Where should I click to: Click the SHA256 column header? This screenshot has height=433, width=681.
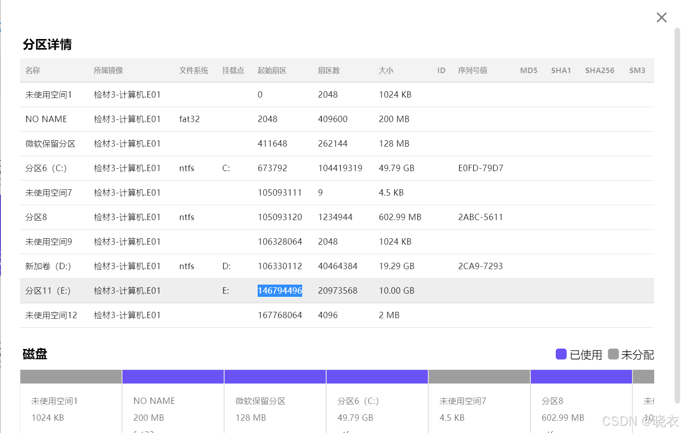pos(600,70)
